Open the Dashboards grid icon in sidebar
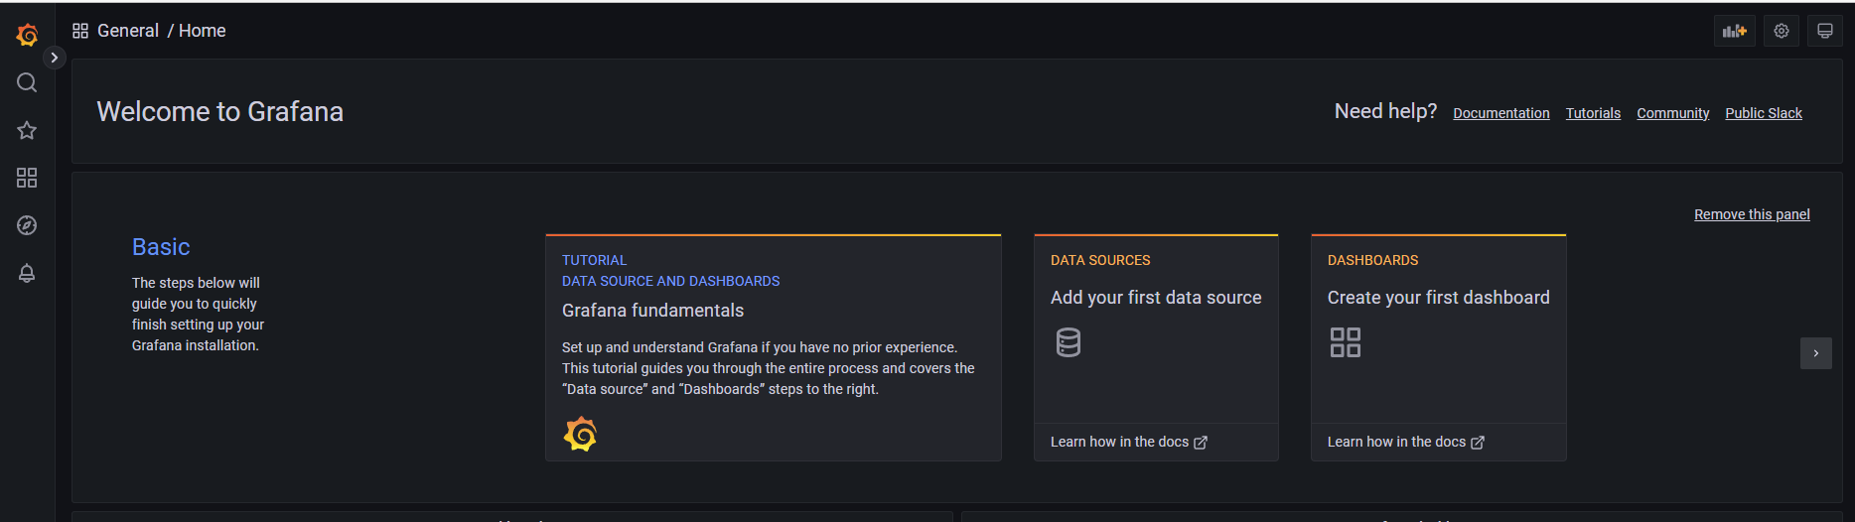Image resolution: width=1855 pixels, height=522 pixels. tap(27, 178)
